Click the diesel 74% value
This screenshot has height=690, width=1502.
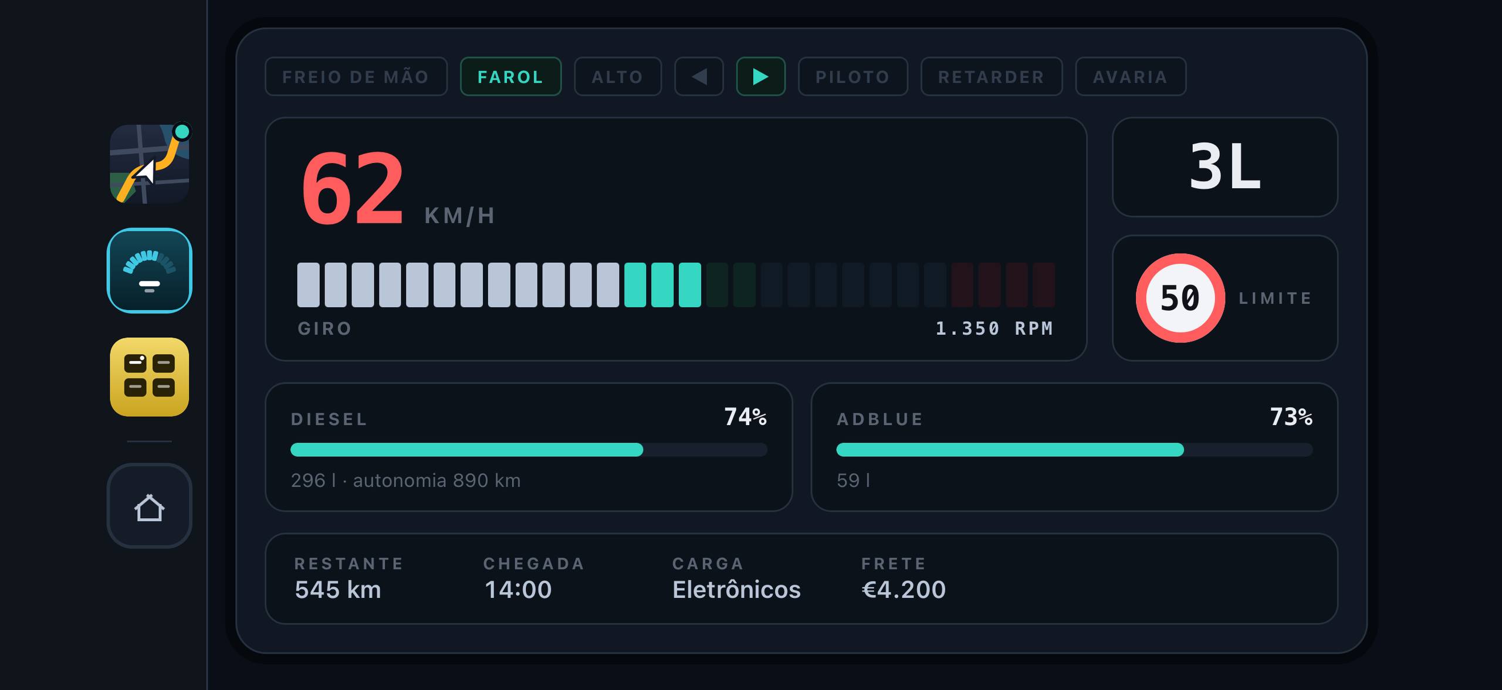point(745,417)
